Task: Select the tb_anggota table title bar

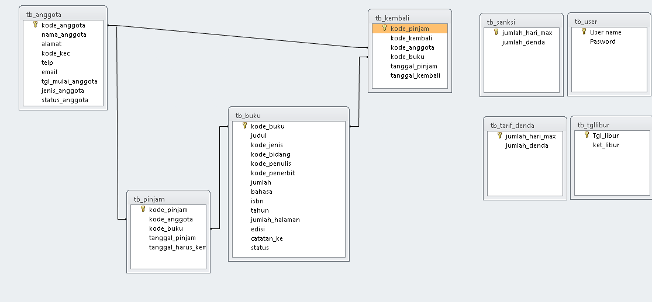Action: pos(63,14)
